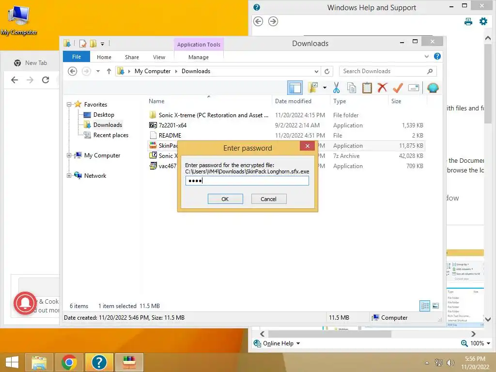Screen dimensions: 496x372
Task: Click the Chrome reload button
Action: click(46, 80)
